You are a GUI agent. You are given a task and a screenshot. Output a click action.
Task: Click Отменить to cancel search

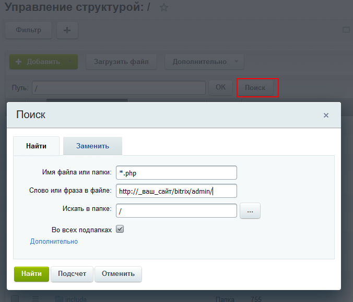tap(118, 274)
